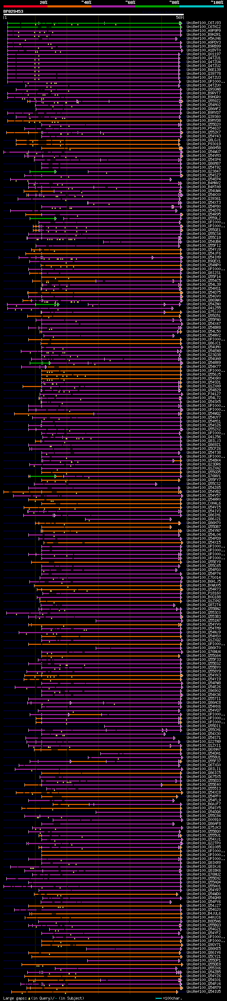Click the UniRef100_Q39360 label

click(204, 116)
